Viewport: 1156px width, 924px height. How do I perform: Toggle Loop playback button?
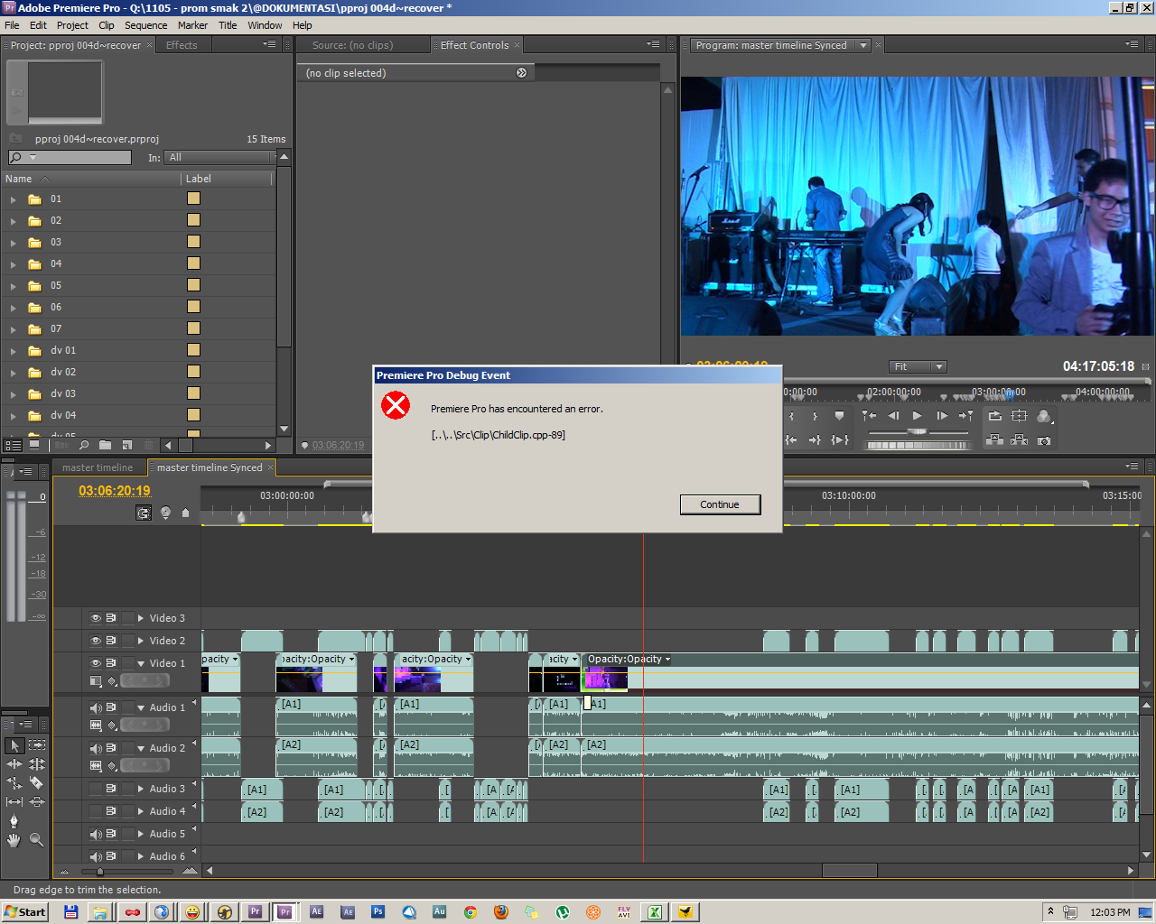tap(995, 416)
